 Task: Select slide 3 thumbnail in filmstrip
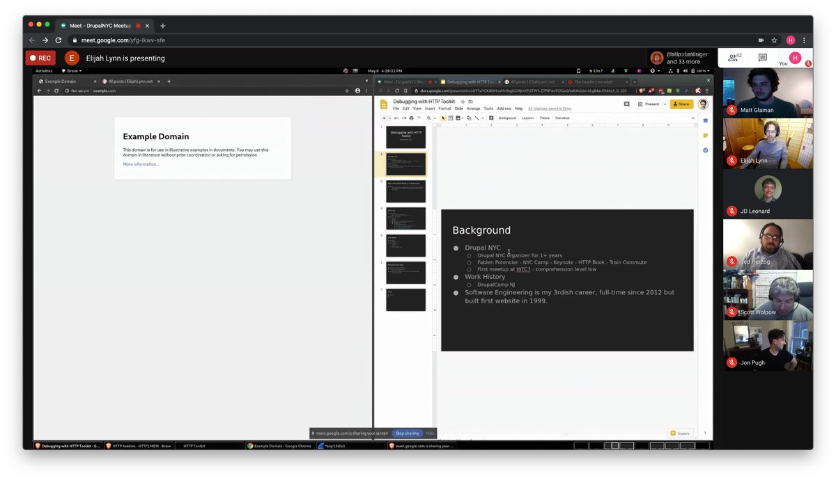pyautogui.click(x=405, y=191)
